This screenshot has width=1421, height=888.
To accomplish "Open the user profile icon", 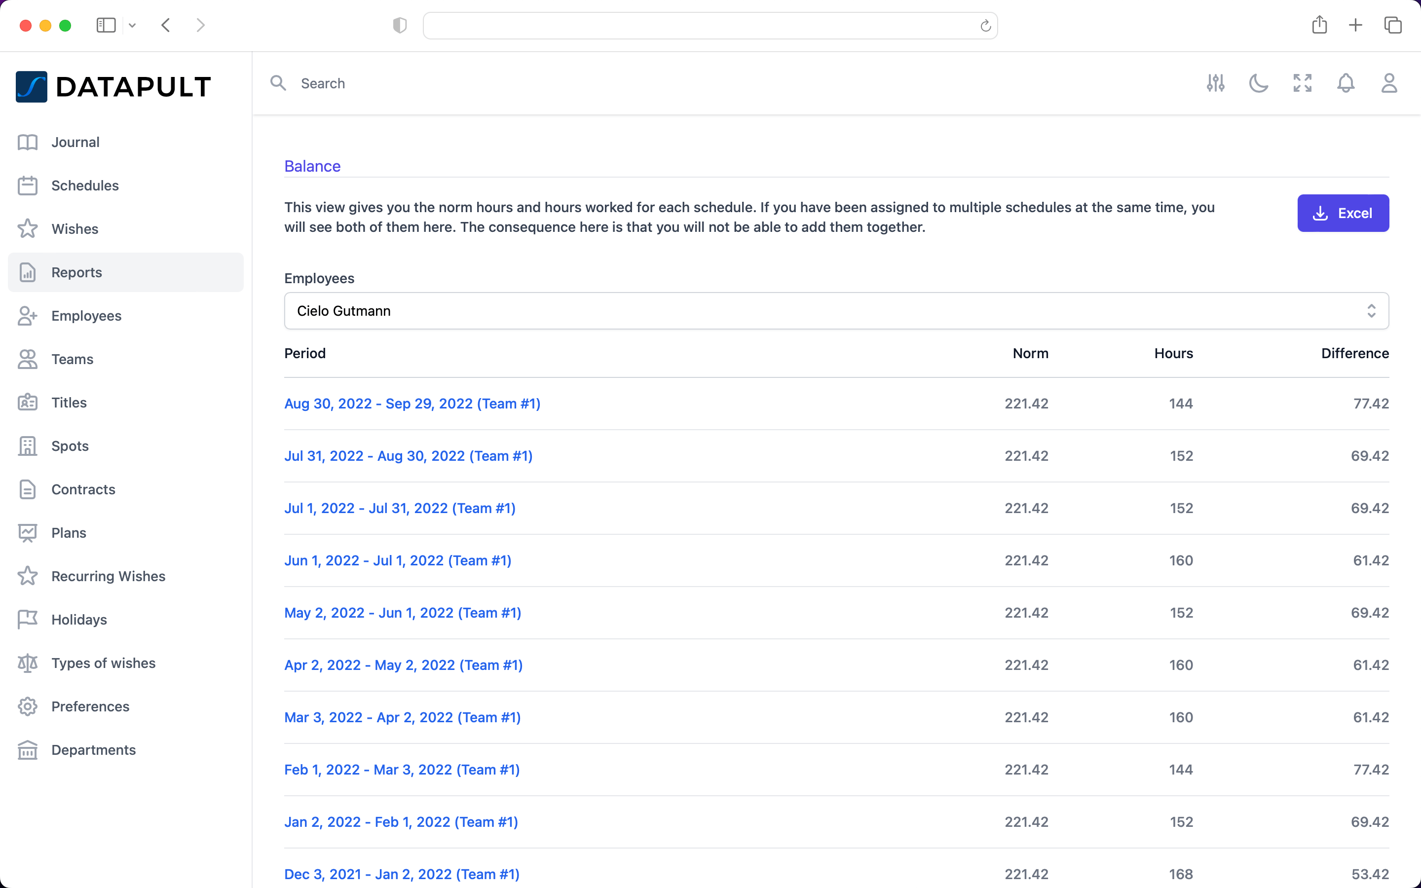I will point(1389,83).
